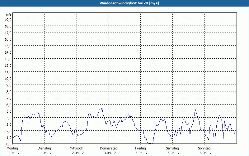
Task: Select the date '14.04.17'
Action: 141,153
